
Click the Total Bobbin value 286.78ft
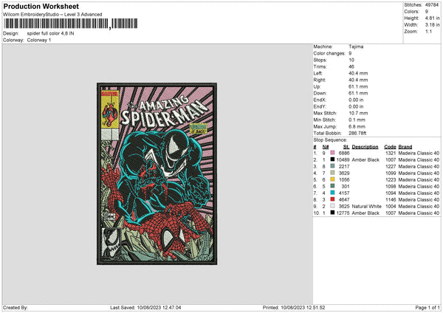pyautogui.click(x=357, y=133)
